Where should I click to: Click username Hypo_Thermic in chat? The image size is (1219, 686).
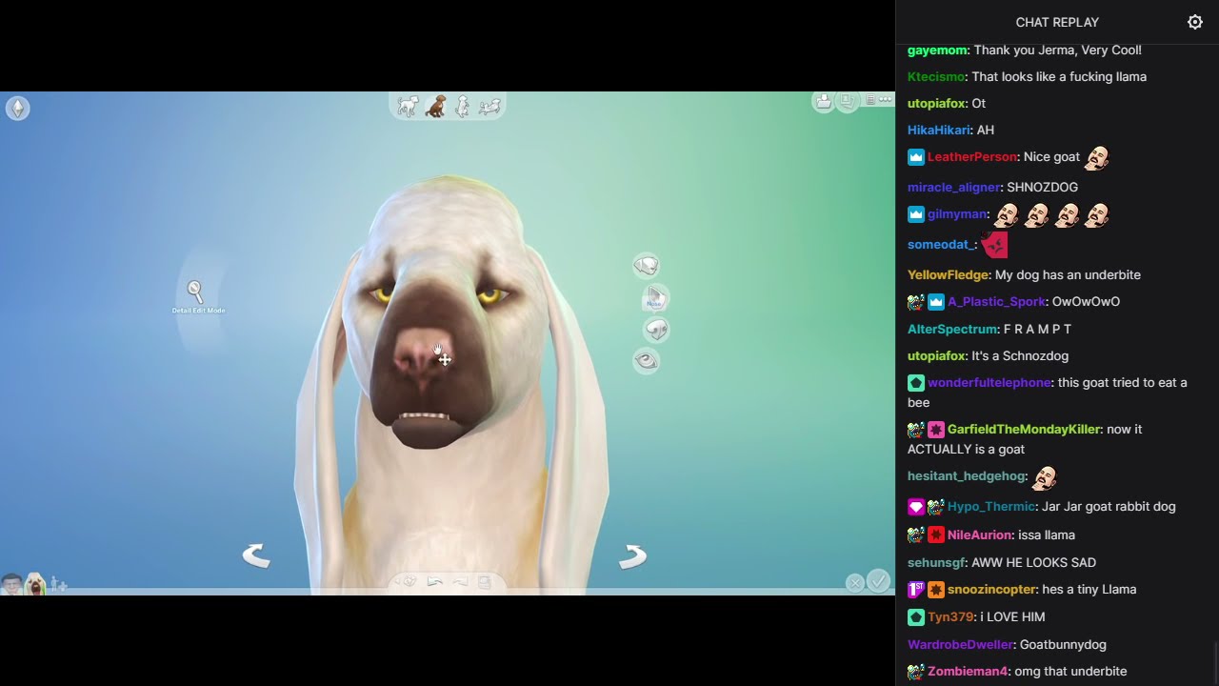pyautogui.click(x=990, y=506)
